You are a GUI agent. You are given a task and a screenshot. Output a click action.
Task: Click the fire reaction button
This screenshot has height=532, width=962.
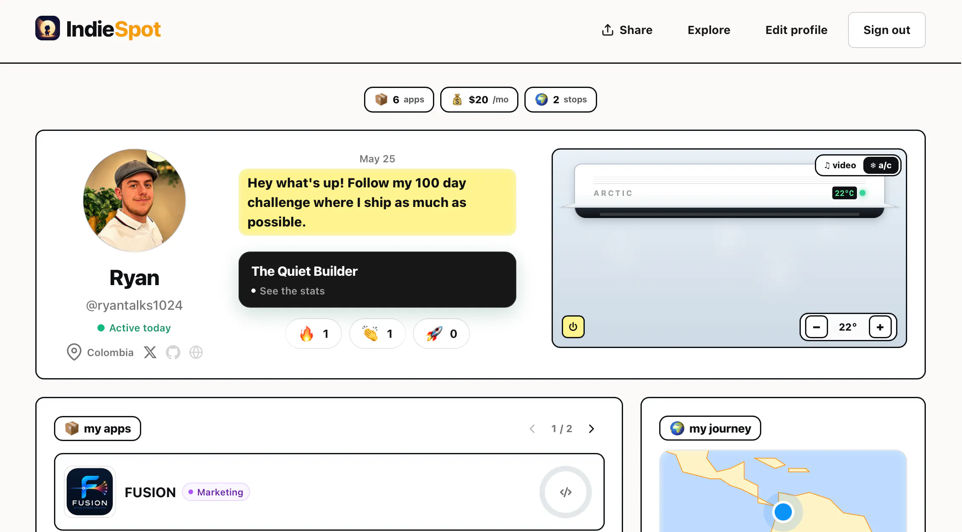point(313,334)
